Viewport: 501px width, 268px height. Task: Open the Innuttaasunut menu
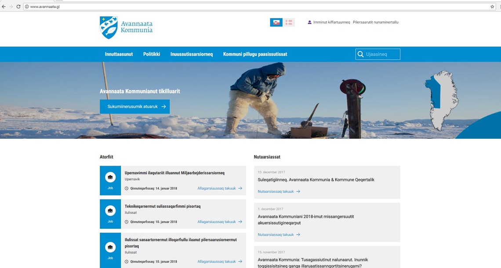pyautogui.click(x=119, y=54)
